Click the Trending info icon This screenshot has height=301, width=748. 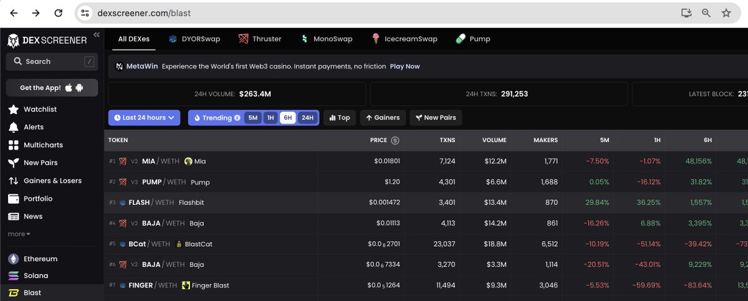coord(237,117)
